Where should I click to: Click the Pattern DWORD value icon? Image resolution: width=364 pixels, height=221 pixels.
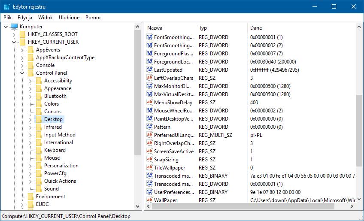pos(150,127)
